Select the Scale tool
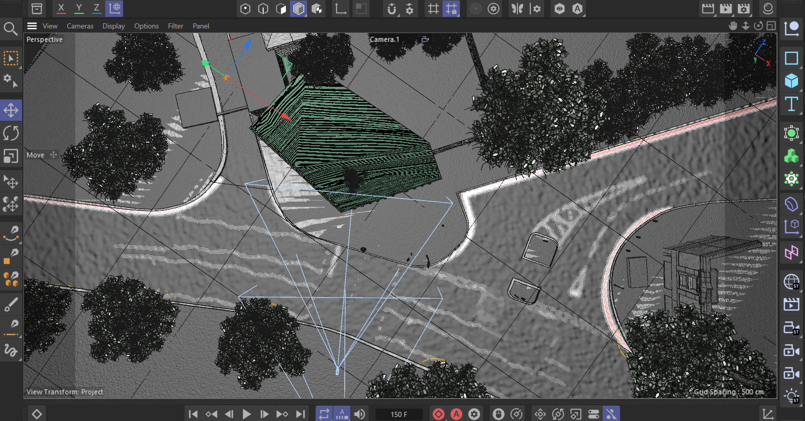This screenshot has height=421, width=805. pos(11,156)
